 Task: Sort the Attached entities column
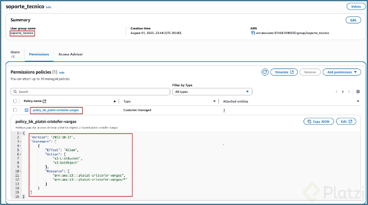[358, 101]
